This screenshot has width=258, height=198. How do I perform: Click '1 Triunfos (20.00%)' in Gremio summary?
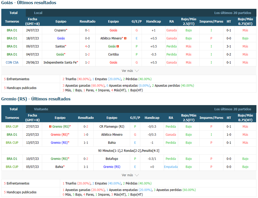pyautogui.click(x=77, y=183)
